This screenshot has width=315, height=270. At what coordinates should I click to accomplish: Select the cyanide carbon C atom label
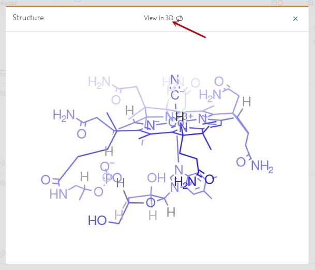tap(175, 95)
